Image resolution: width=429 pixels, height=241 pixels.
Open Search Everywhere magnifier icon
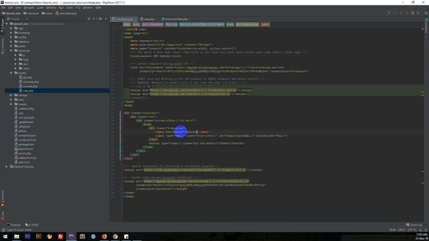click(x=426, y=13)
